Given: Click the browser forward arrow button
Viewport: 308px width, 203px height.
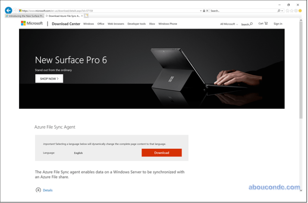Looking at the screenshot, I should point(15,11).
